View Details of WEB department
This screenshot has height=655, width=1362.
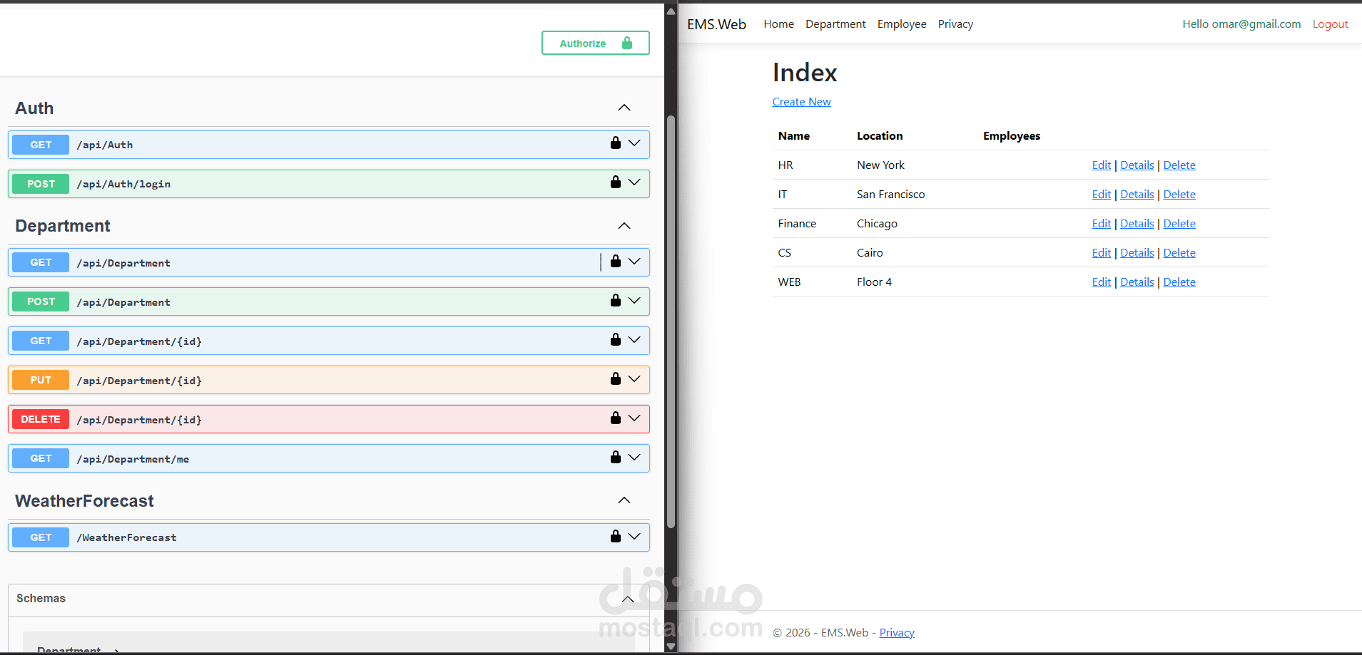click(1137, 282)
